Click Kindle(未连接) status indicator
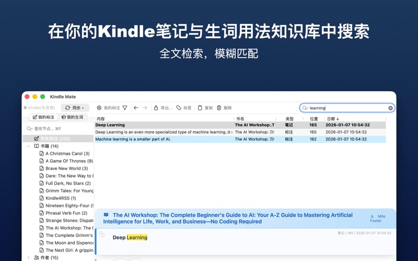The height and width of the screenshot is (261, 418). pos(40,108)
